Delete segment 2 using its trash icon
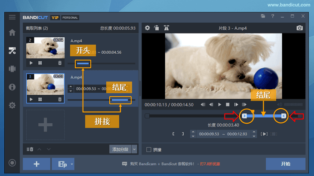Viewport: 314px width, 176px height. [x=60, y=63]
